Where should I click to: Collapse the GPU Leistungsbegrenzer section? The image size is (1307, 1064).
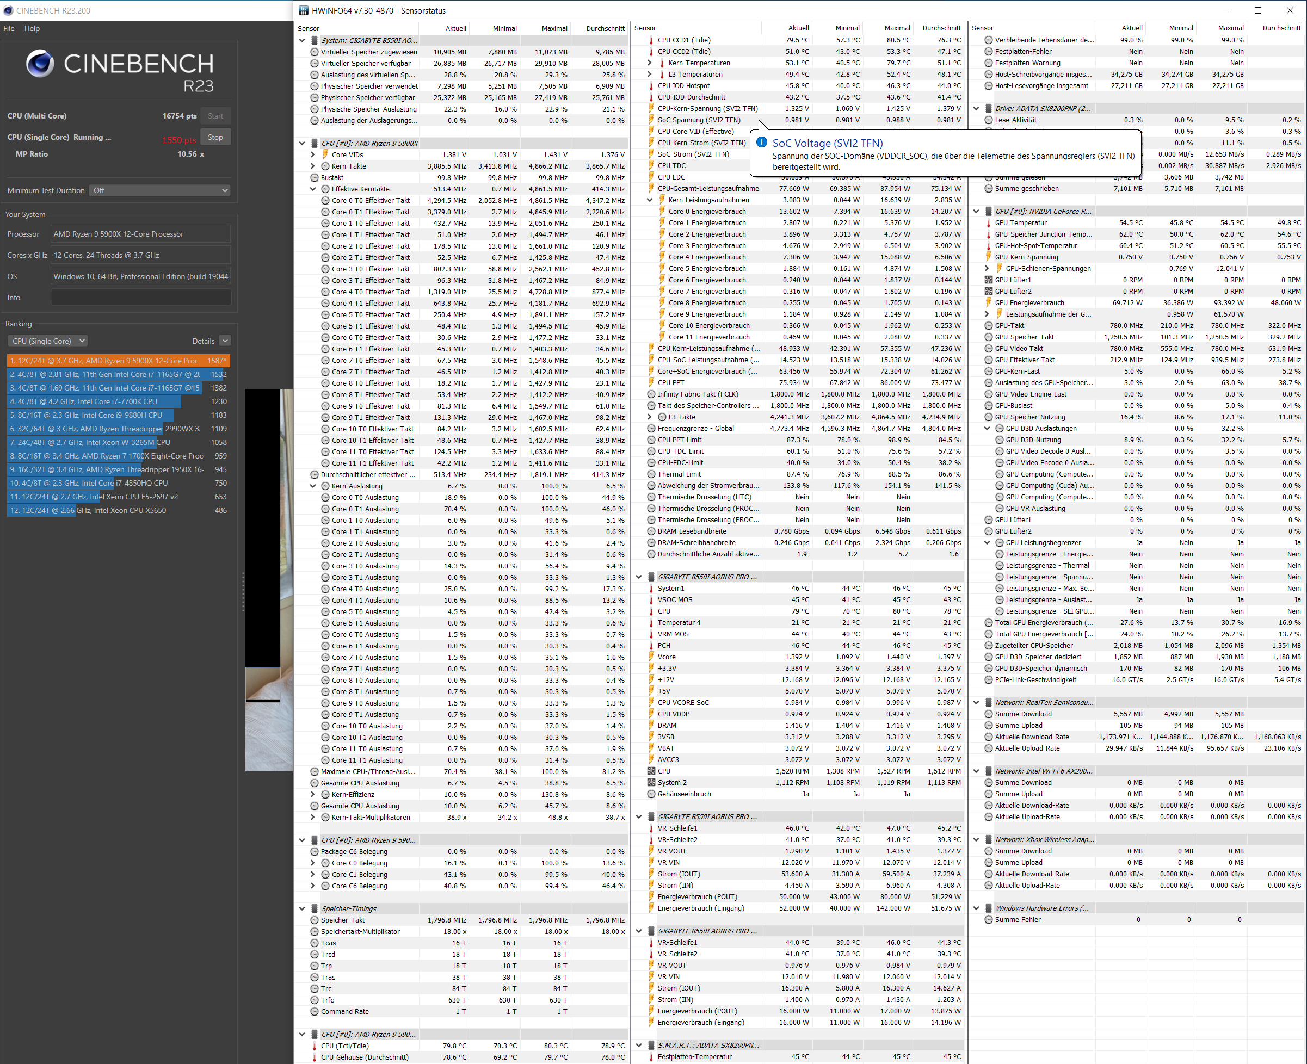point(987,543)
